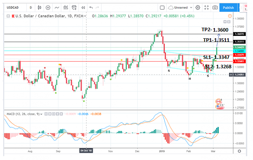Click the close price C1.29217 in legend
This screenshot has height=160, width=253.
pos(153,16)
